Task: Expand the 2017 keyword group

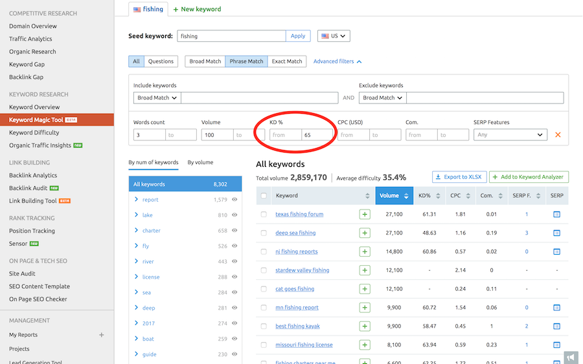Action: (136, 323)
